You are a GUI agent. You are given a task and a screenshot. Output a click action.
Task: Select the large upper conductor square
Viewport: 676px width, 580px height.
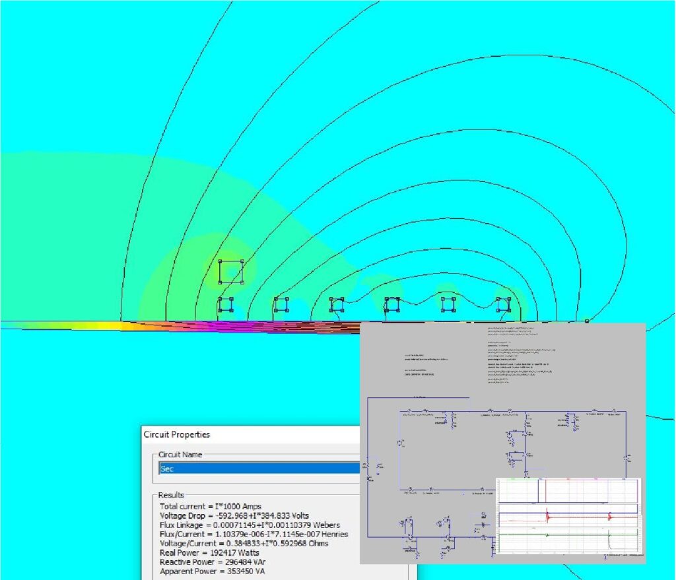[x=230, y=272]
